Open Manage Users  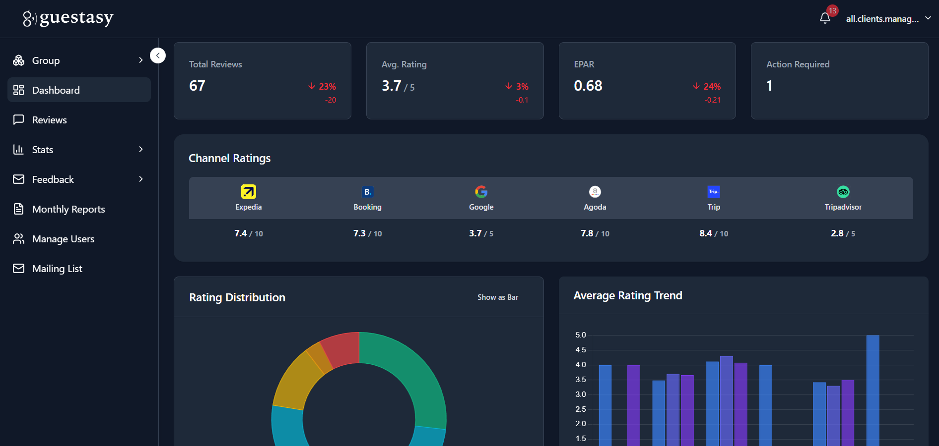[x=63, y=239]
